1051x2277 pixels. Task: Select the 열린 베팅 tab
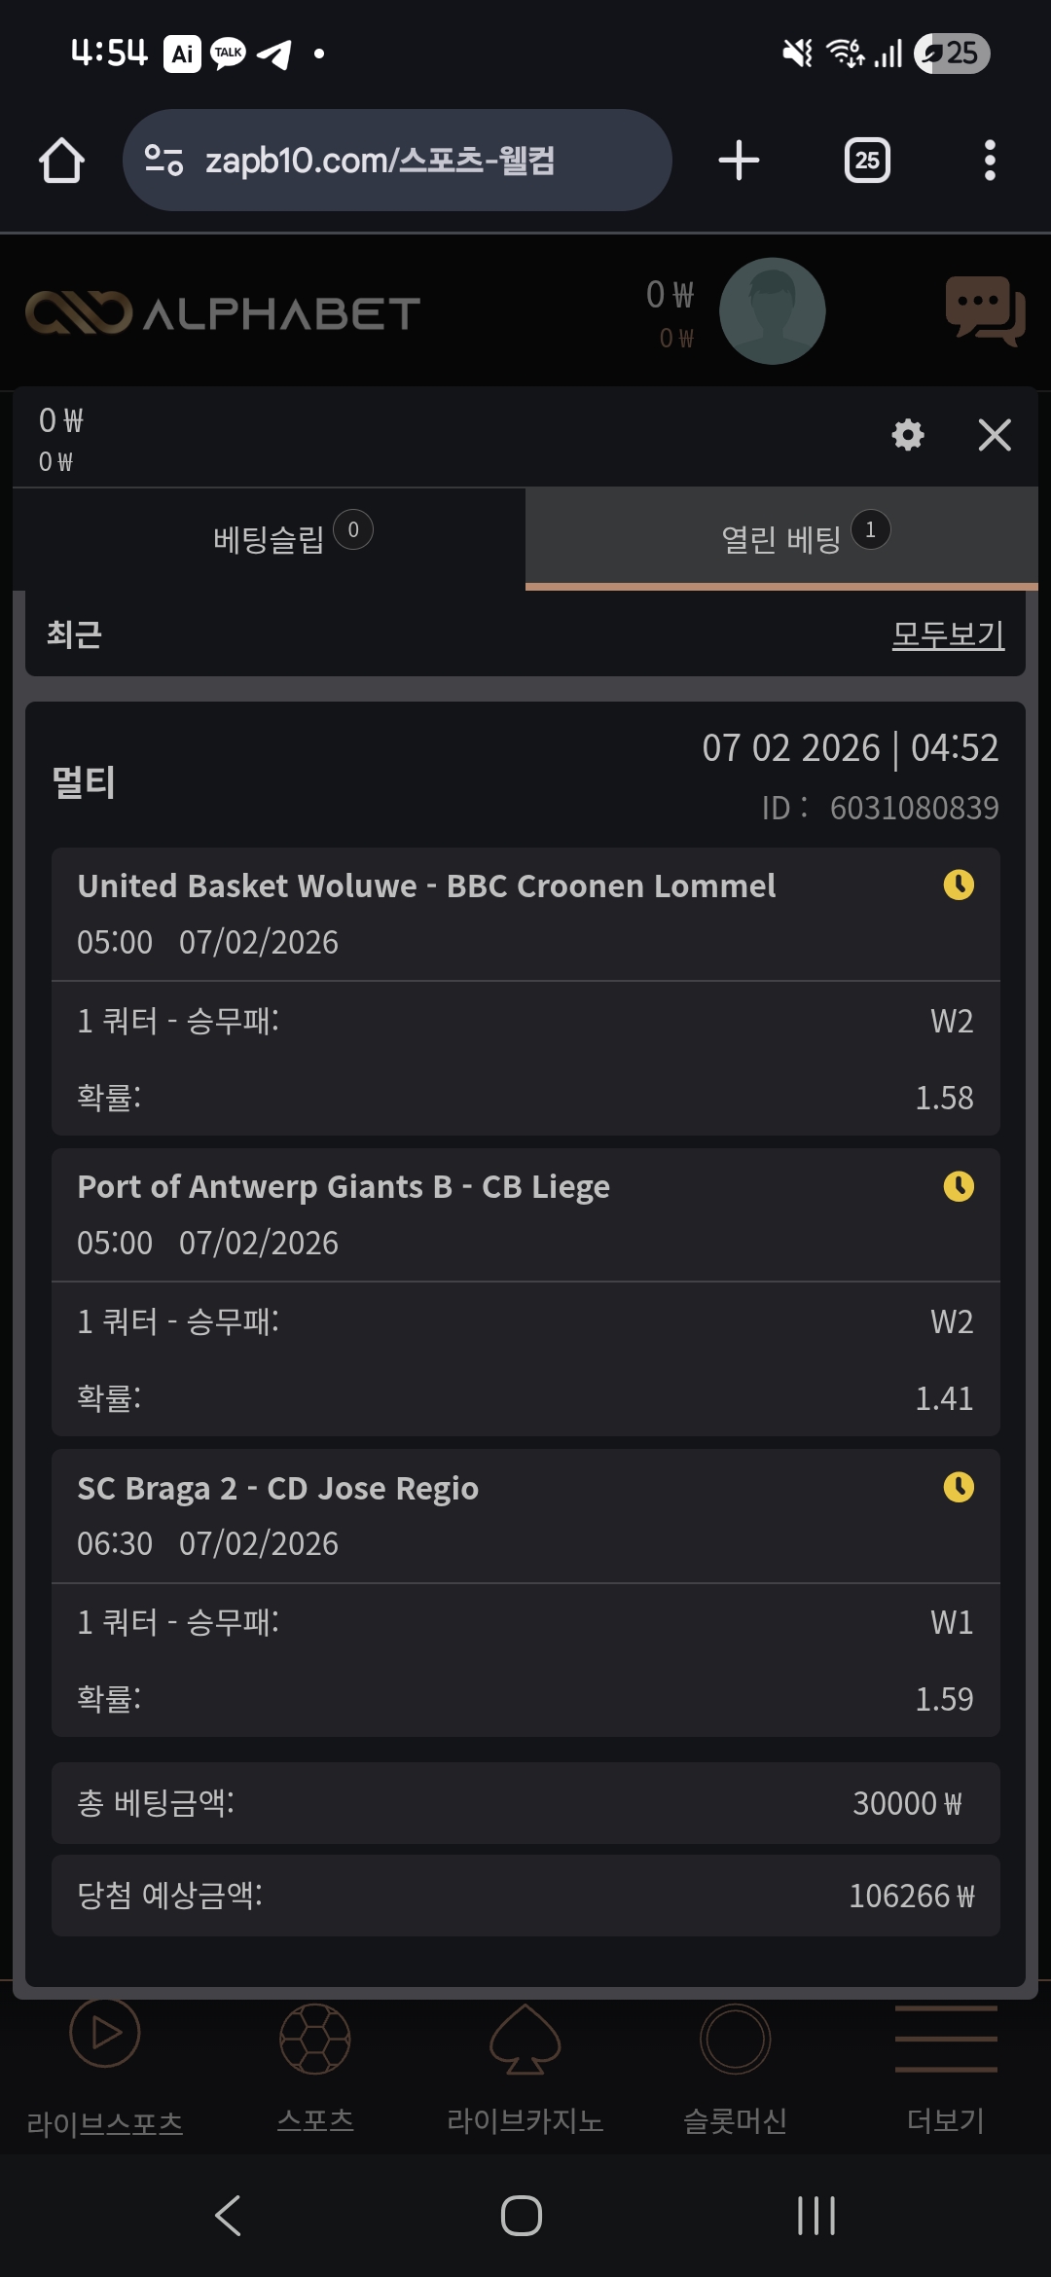(x=781, y=538)
